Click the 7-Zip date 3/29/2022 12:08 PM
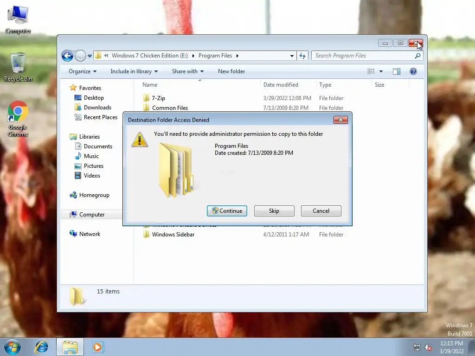 coord(287,98)
